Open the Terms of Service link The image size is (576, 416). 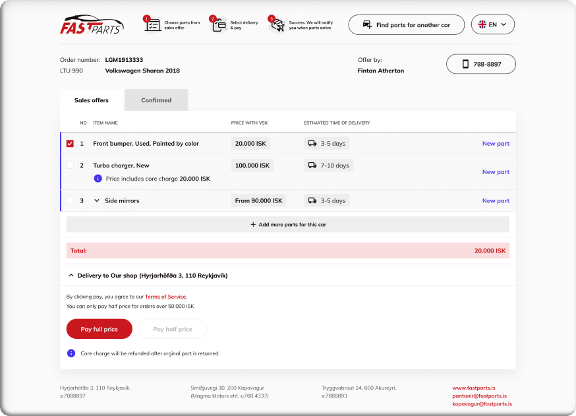pyautogui.click(x=165, y=297)
